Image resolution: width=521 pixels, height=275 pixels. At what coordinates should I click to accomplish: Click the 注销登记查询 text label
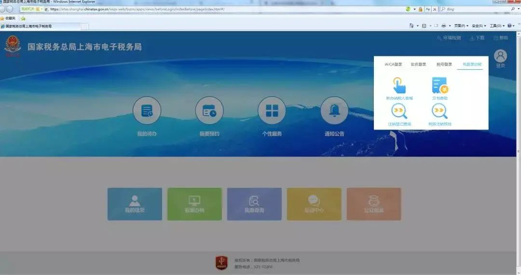tap(399, 124)
